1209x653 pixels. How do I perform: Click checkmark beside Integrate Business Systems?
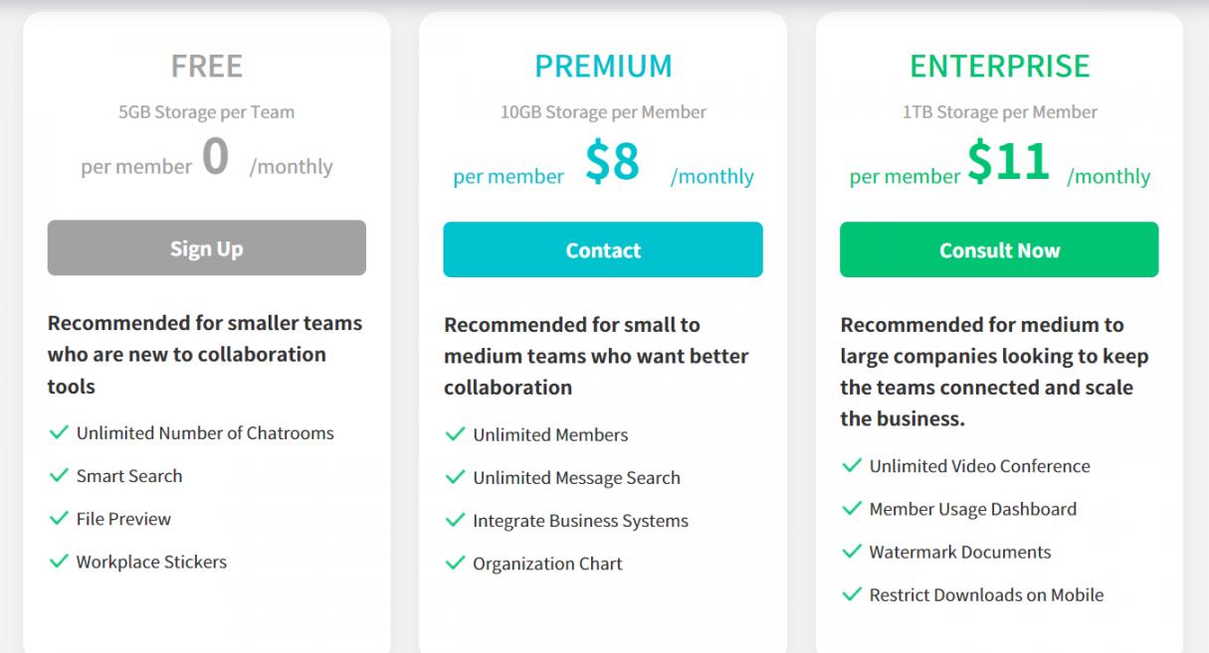tap(455, 520)
